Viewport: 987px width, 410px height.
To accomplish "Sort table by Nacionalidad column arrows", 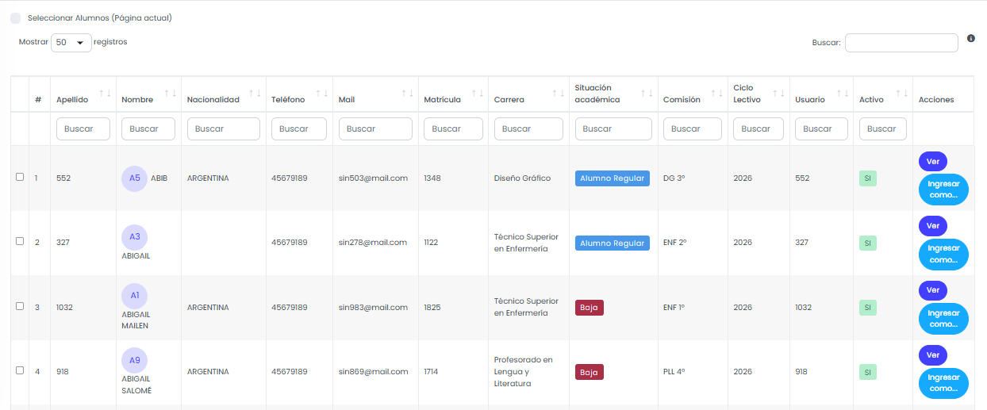I will [x=255, y=94].
